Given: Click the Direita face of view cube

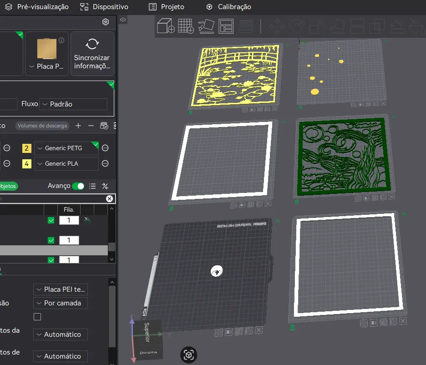Looking at the screenshot, I should pyautogui.click(x=148, y=353).
